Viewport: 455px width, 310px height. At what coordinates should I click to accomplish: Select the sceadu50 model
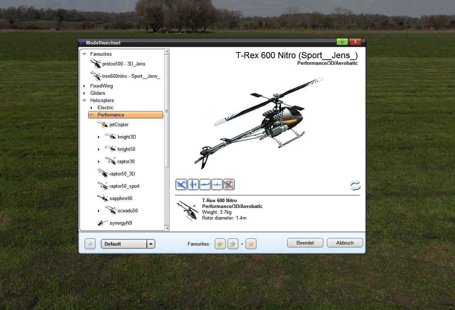[128, 211]
